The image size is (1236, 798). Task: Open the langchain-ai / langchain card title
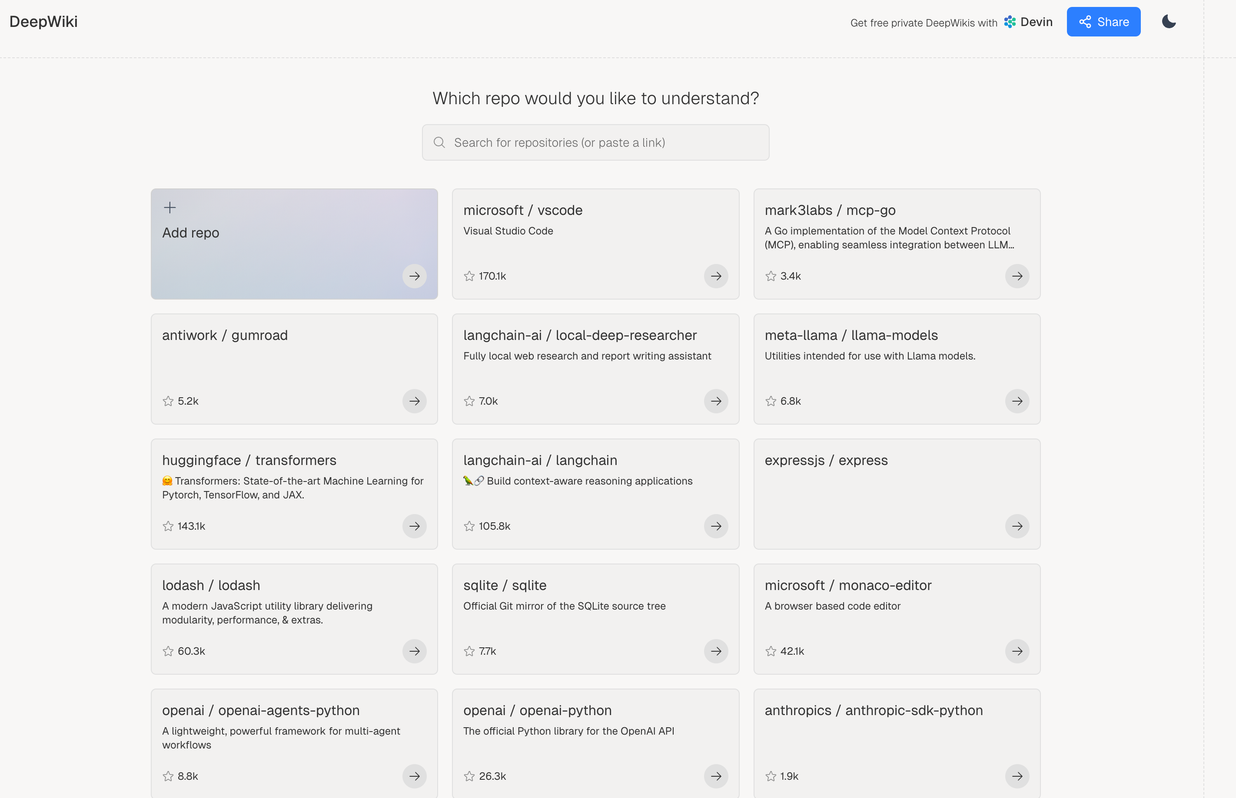tap(540, 460)
